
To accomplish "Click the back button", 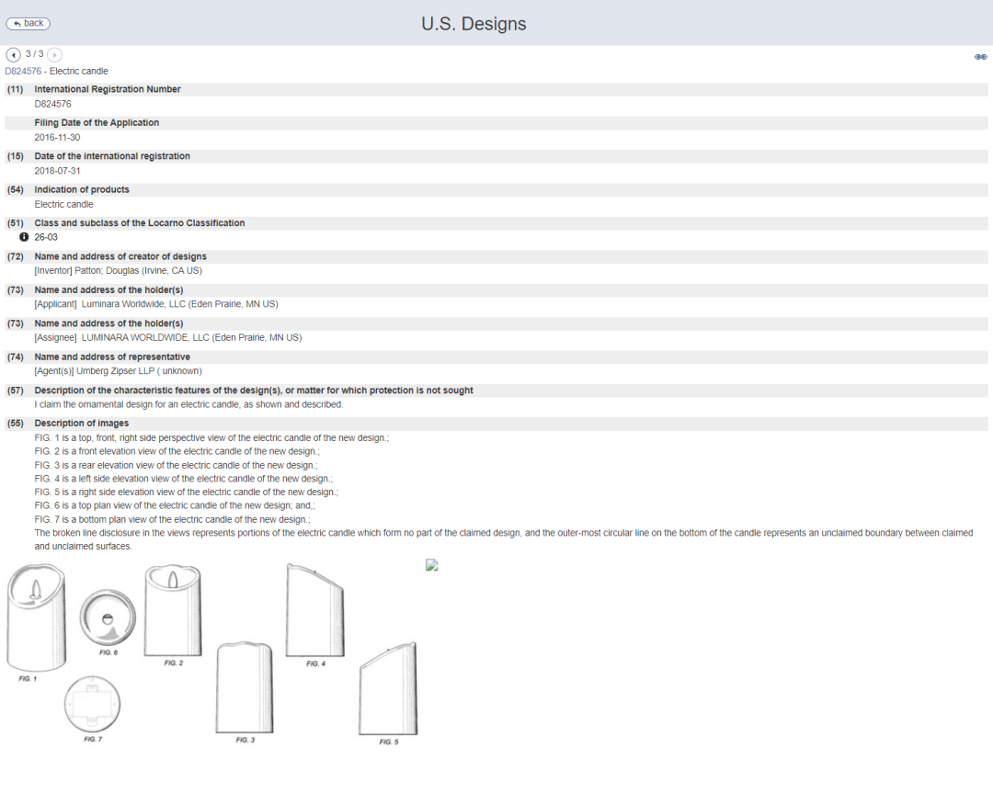I will pos(28,23).
